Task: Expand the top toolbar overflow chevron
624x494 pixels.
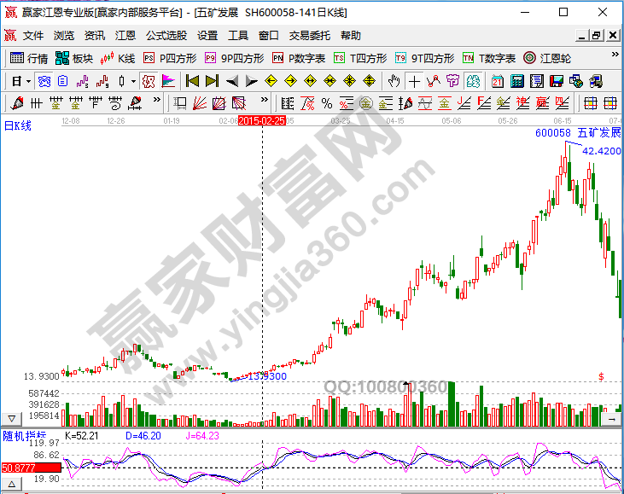Action: (615, 55)
